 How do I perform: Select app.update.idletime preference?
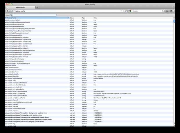[89, 107]
